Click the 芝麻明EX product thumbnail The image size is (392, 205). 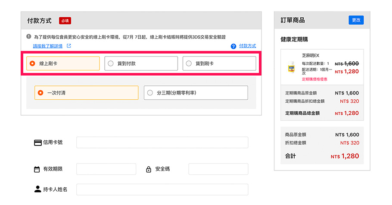(x=291, y=68)
